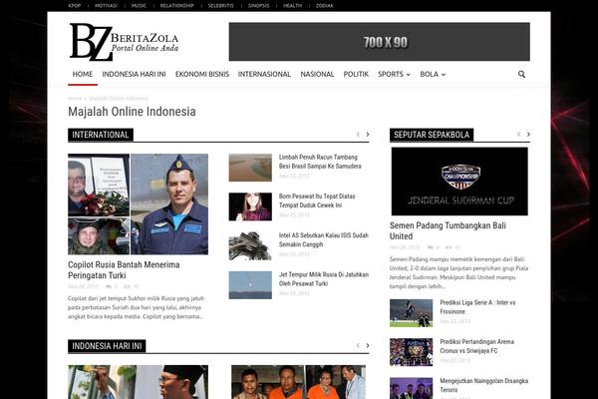Select the POLITIK menu item
The width and height of the screenshot is (598, 399).
pos(356,74)
